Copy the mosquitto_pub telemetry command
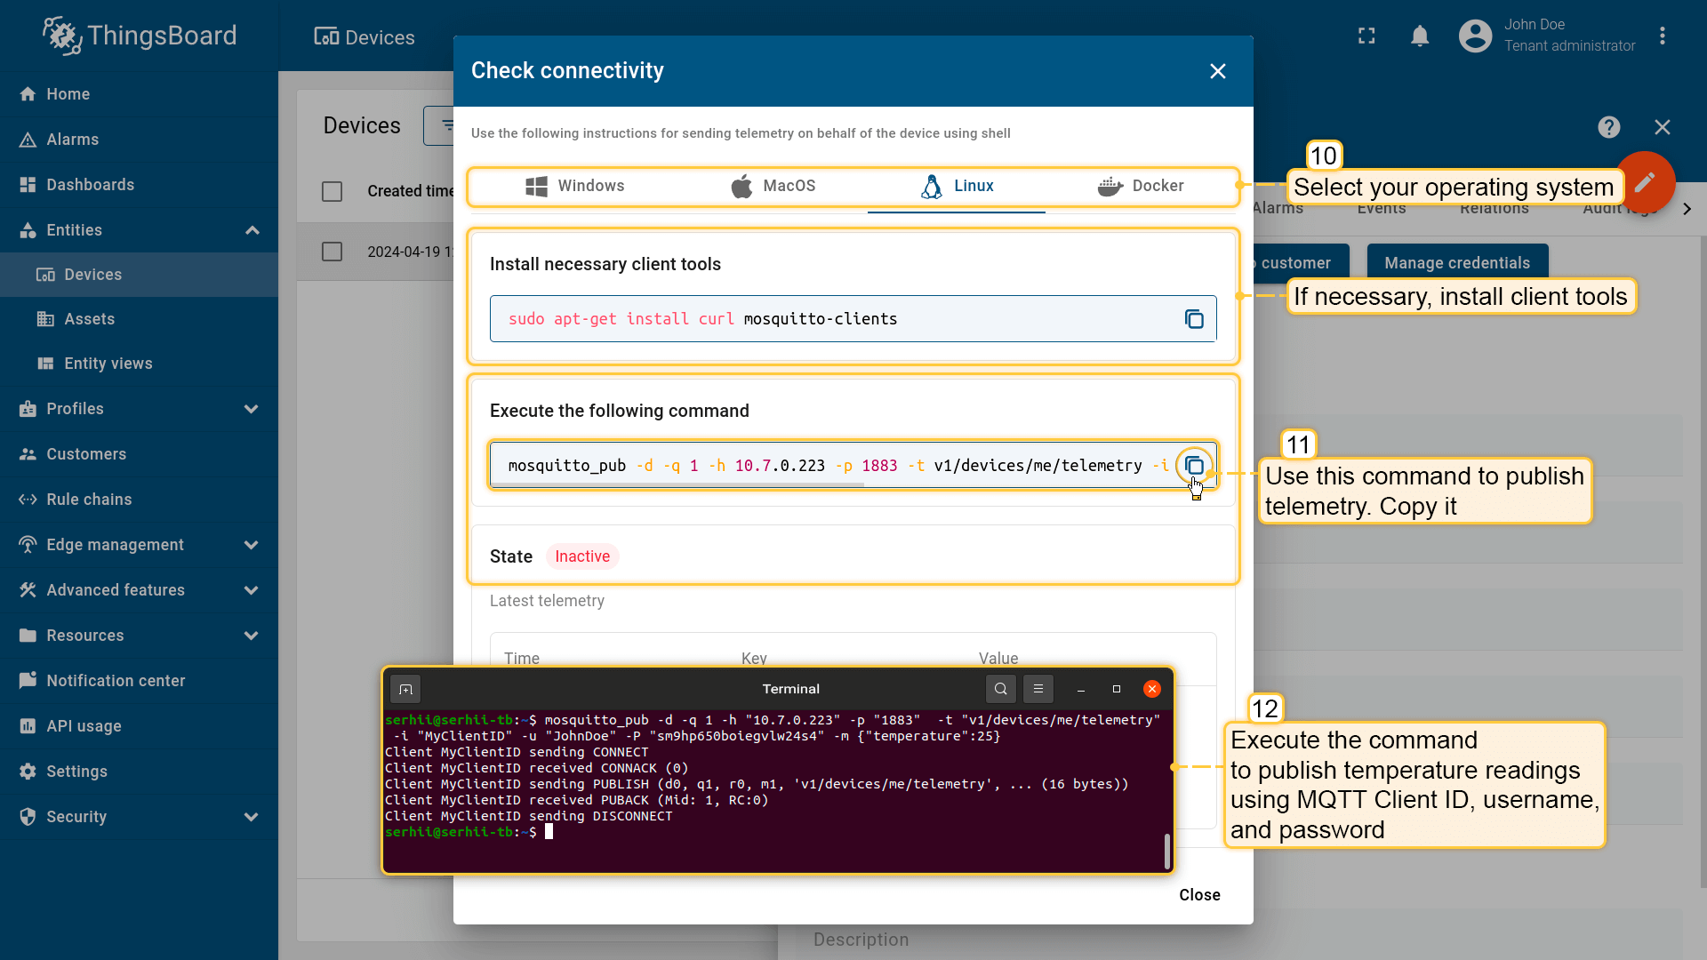This screenshot has width=1707, height=960. pos(1194,466)
